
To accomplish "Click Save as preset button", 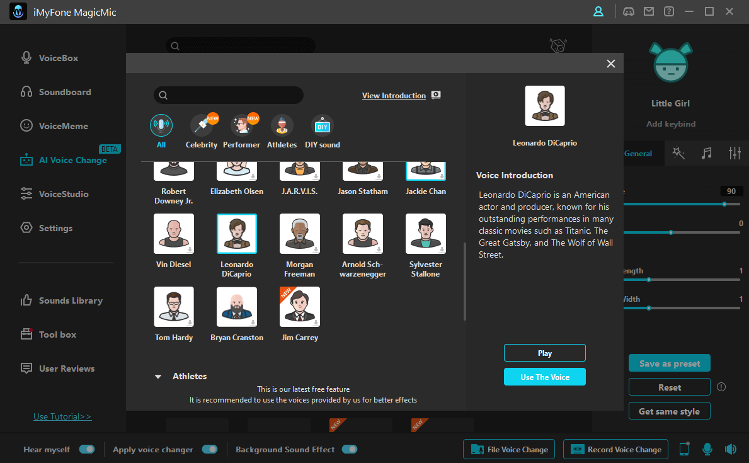I will (x=669, y=363).
